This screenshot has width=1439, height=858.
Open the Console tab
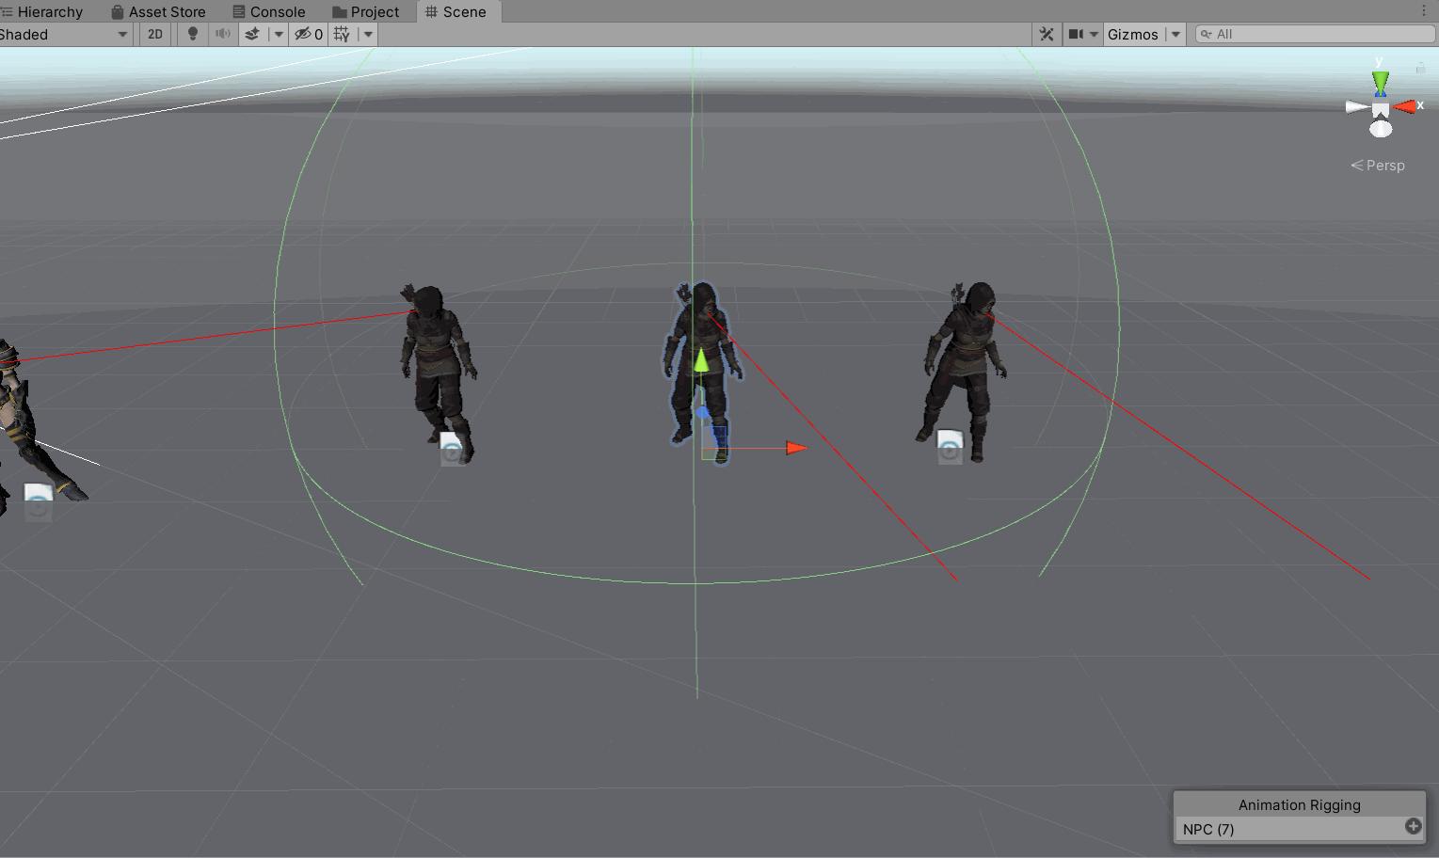268,11
